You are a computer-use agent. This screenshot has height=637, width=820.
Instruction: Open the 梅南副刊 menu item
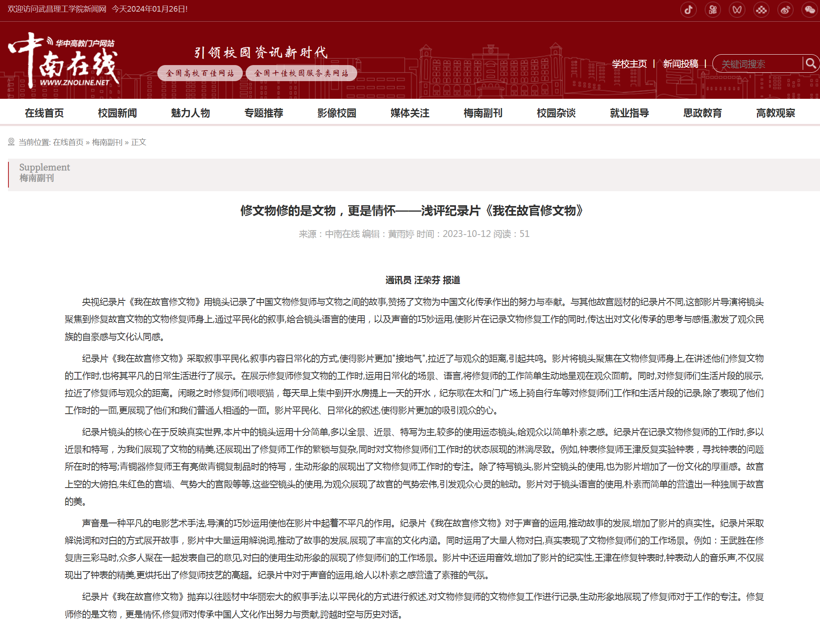483,113
